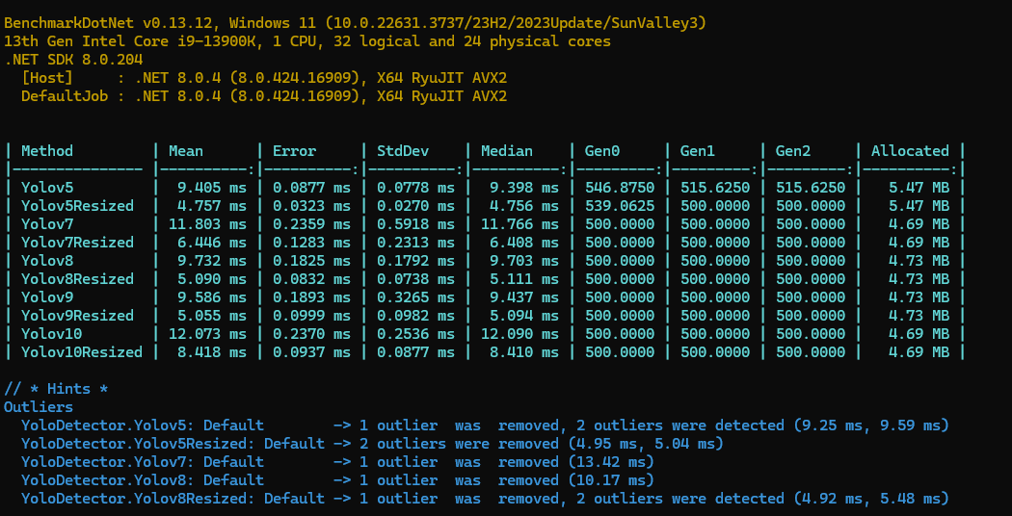Click the Gen2 column header
The width and height of the screenshot is (1012, 516).
793,151
